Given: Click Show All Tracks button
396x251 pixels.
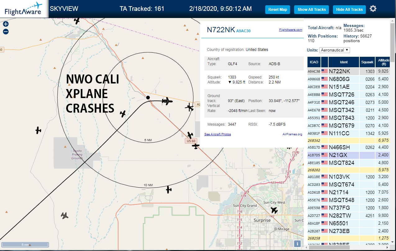Looking at the screenshot, I should [312, 9].
